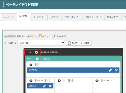The height and width of the screenshot is (93, 126).
Task: Click the ヘッダー section label
Action: pos(29,59)
